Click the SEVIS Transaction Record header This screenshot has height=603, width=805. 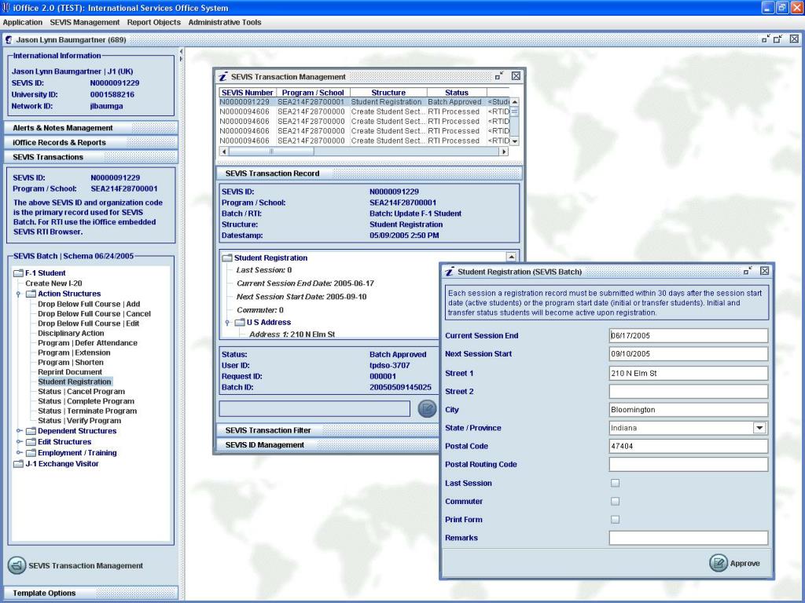click(369, 174)
